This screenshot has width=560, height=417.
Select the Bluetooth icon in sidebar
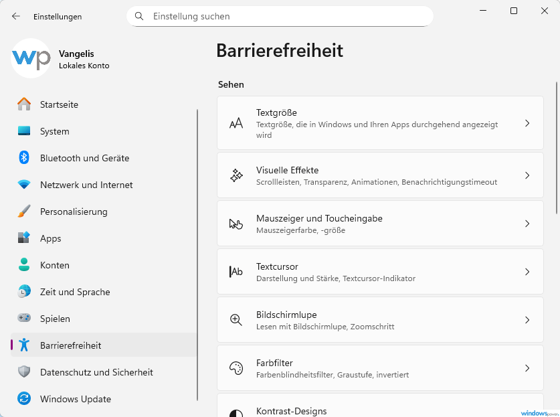tap(24, 158)
